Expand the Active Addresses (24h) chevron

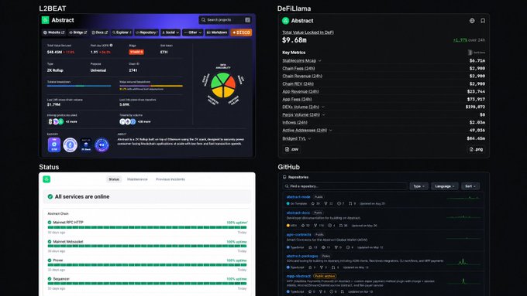coord(331,131)
